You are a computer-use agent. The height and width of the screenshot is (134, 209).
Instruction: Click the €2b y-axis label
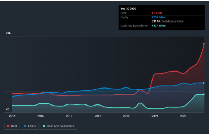point(8,33)
